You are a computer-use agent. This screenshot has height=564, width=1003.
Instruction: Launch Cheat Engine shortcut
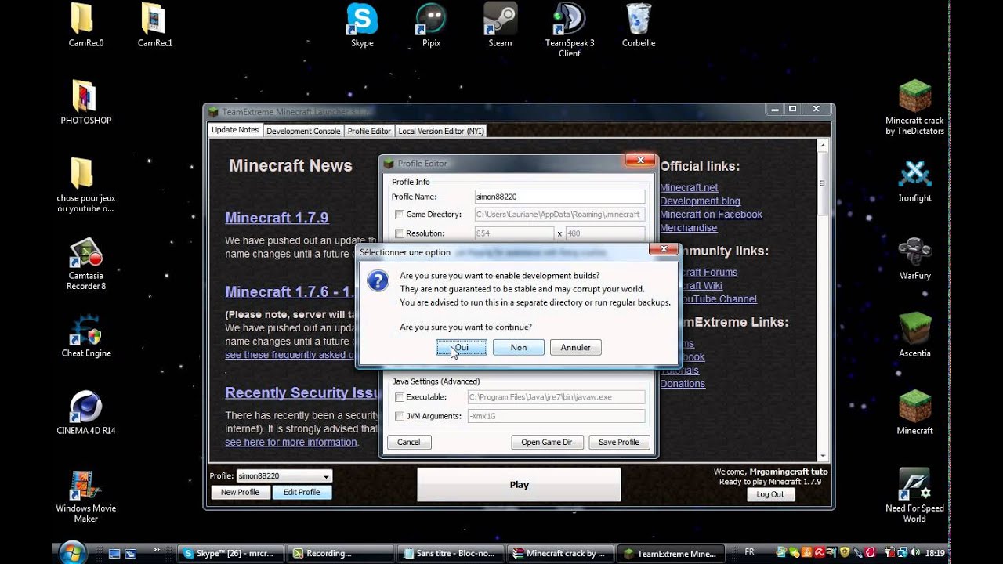pos(86,336)
